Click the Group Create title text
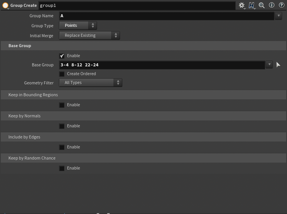Image resolution: width=287 pixels, height=214 pixels. pos(23,5)
